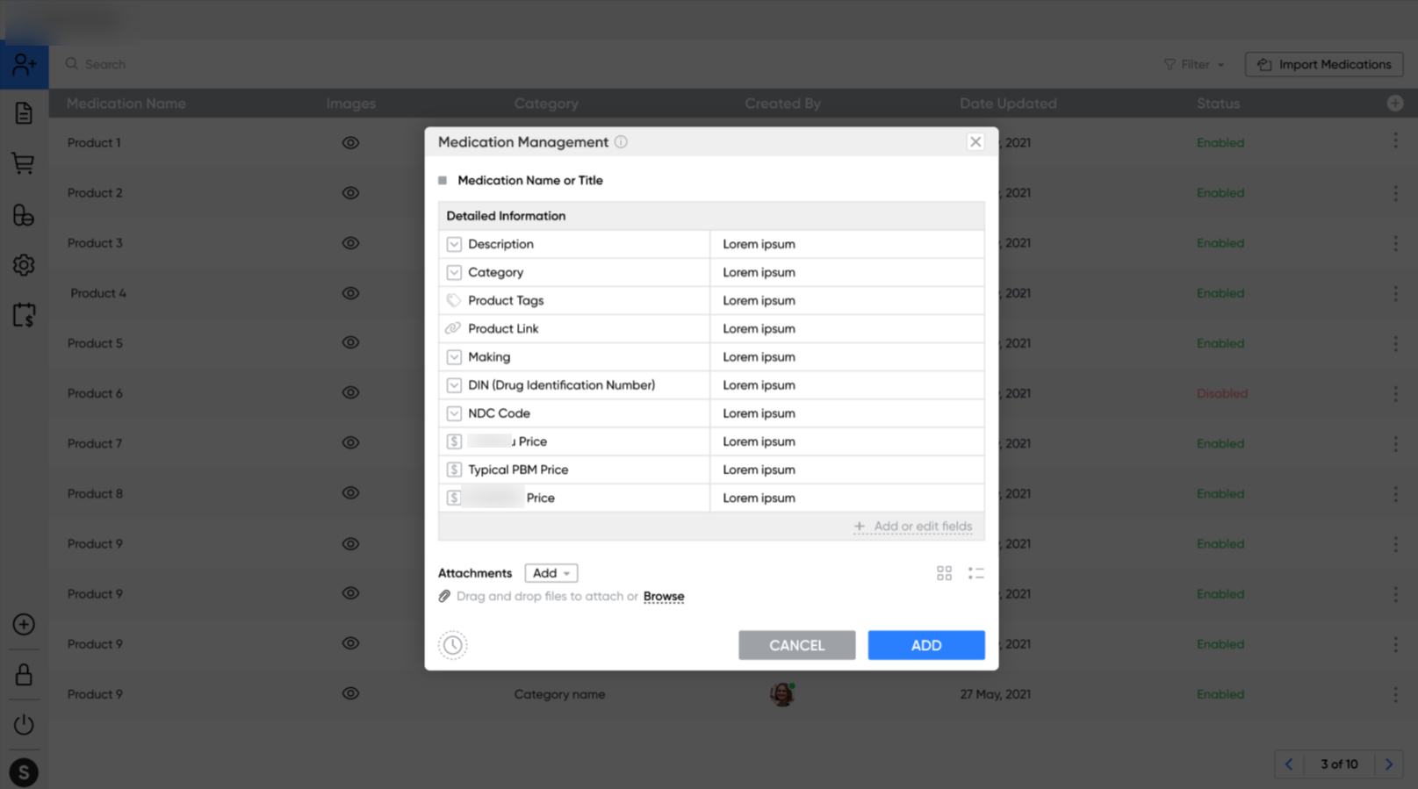Toggle image visibility for Product 4

click(350, 293)
